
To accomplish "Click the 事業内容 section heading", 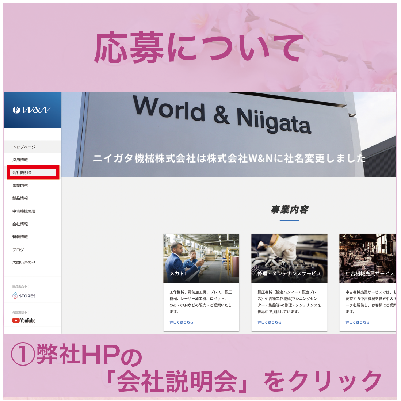I will click(290, 210).
